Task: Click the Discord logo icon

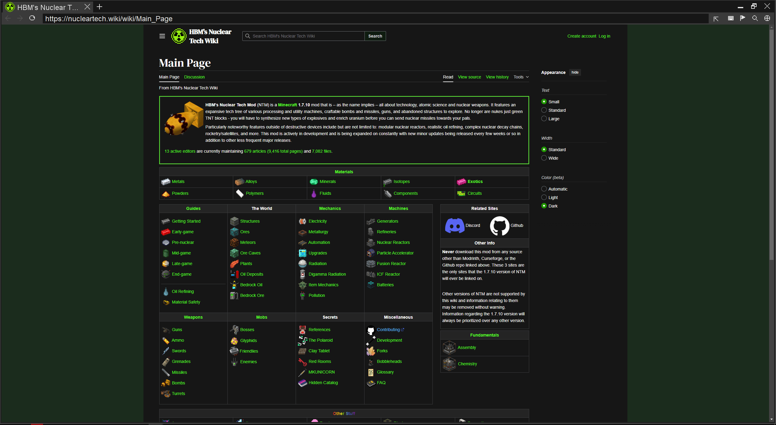Action: 454,225
